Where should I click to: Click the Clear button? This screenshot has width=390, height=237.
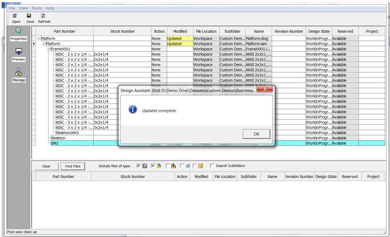pos(46,166)
